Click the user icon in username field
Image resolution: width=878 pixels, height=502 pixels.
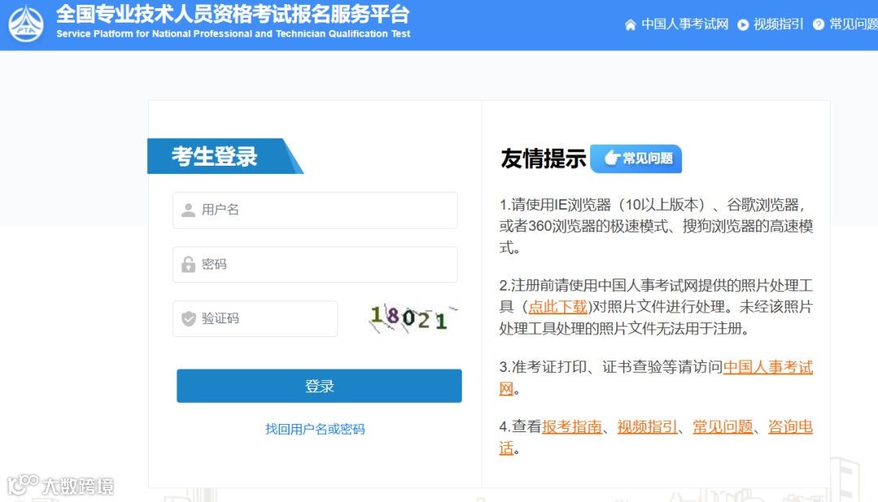point(189,210)
